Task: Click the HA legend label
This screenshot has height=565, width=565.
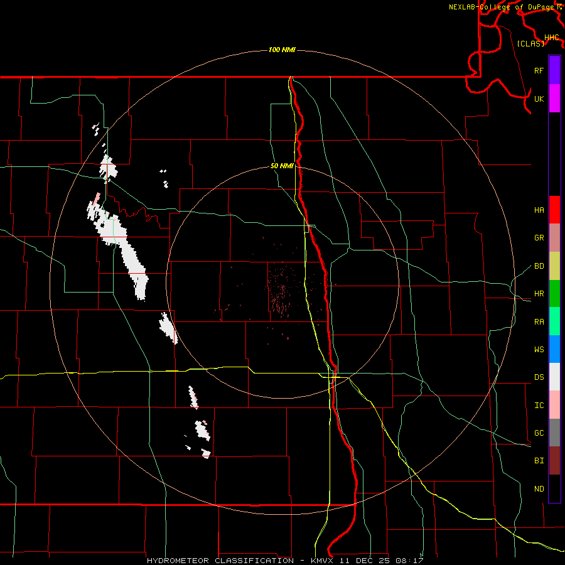Action: click(539, 210)
